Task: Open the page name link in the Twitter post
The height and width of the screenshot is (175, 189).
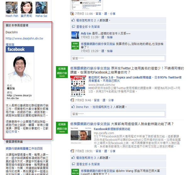Action: pos(90,68)
